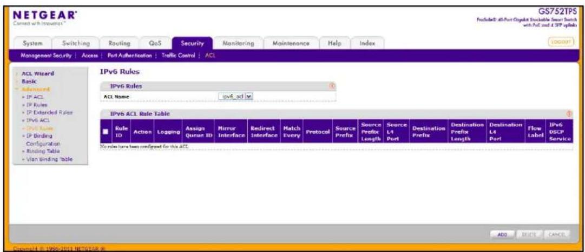Select IPv6 Rules in sidebar
Screen dimensions: 585x252
(39, 128)
